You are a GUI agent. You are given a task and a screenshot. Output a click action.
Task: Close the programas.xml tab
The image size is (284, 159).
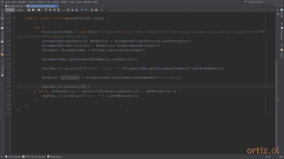25,6
